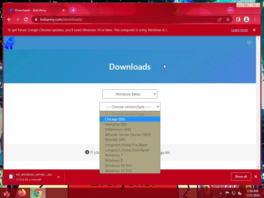Select Windows 7 option

click(x=130, y=155)
